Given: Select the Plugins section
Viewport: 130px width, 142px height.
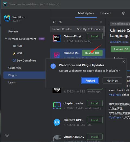Looking at the screenshot, I should point(24,75).
